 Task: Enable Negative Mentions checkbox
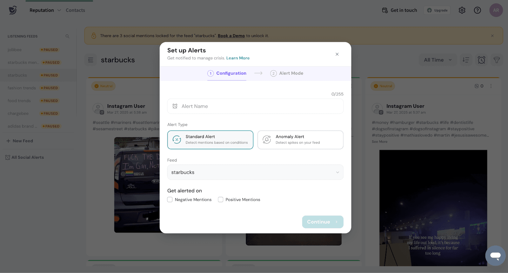170,200
